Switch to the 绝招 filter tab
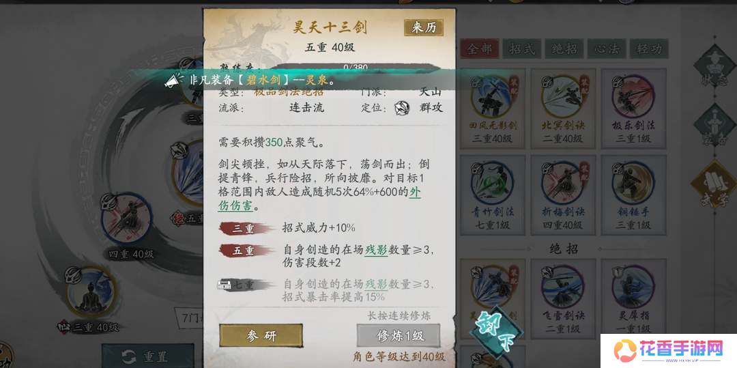This screenshot has width=737, height=368. (564, 49)
